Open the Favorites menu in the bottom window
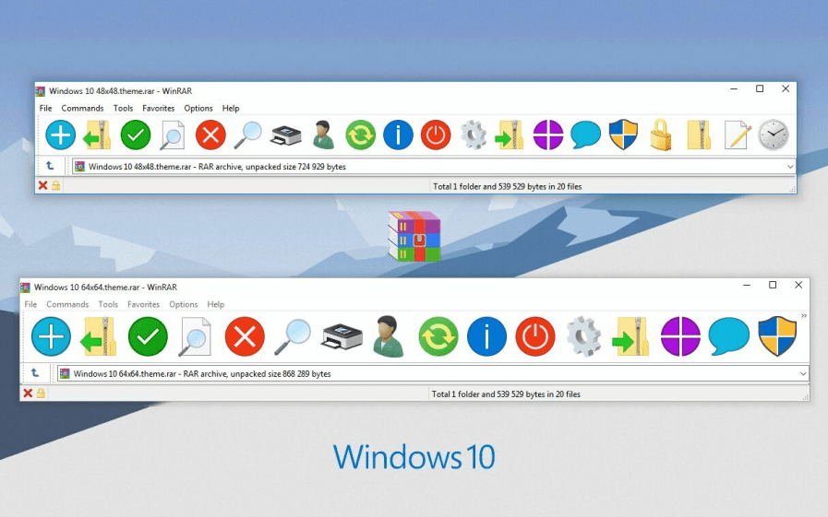This screenshot has width=828, height=517. pos(143,305)
